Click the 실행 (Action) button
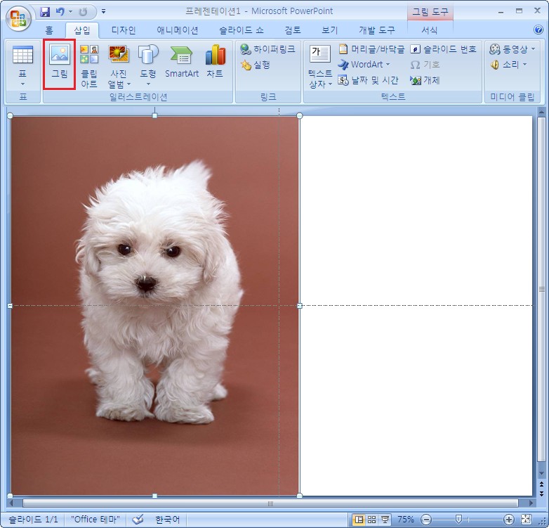The image size is (549, 528). pyautogui.click(x=256, y=65)
